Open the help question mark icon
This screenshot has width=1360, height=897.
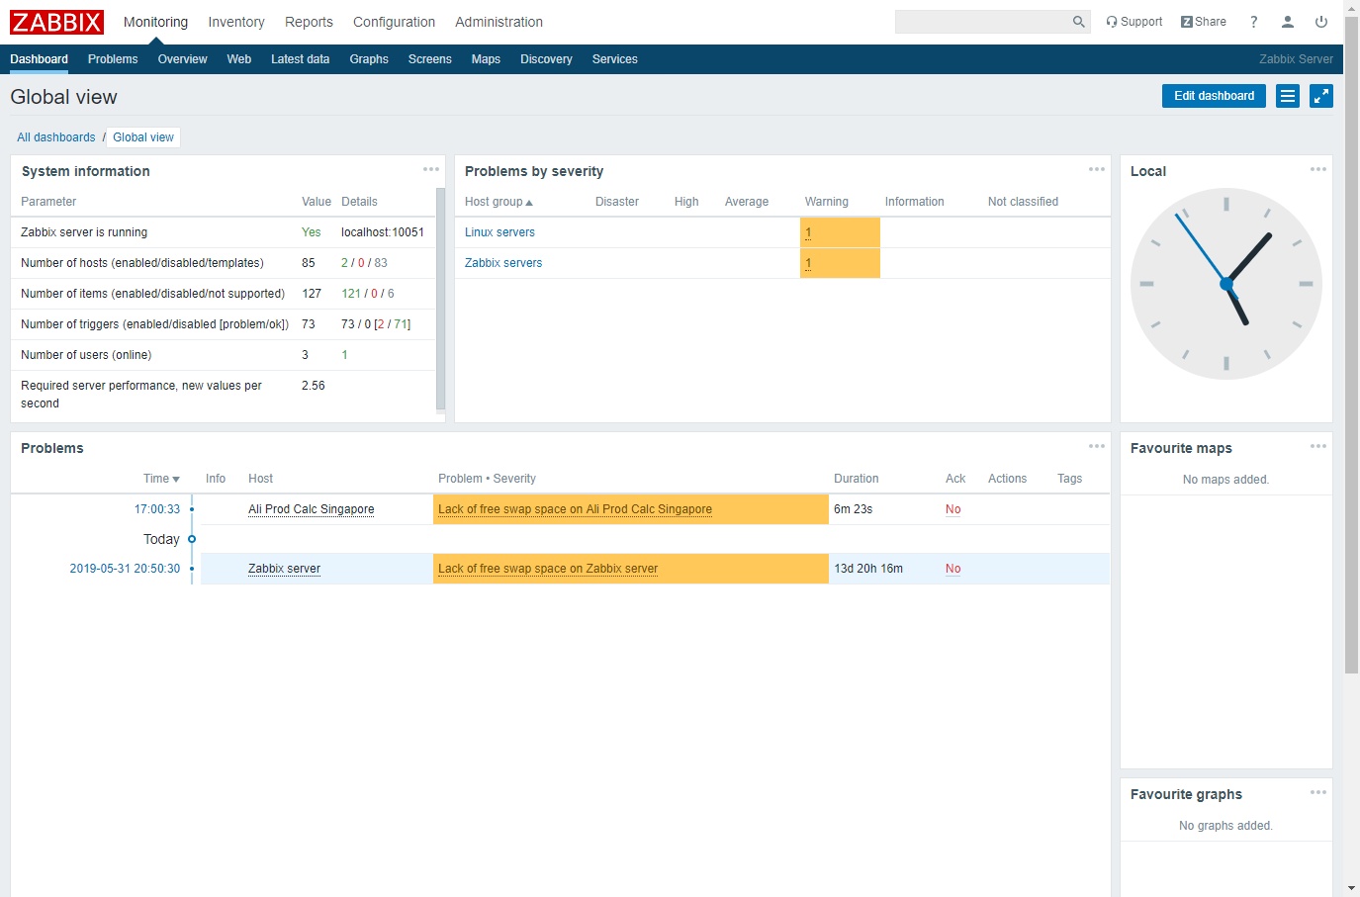tap(1253, 22)
